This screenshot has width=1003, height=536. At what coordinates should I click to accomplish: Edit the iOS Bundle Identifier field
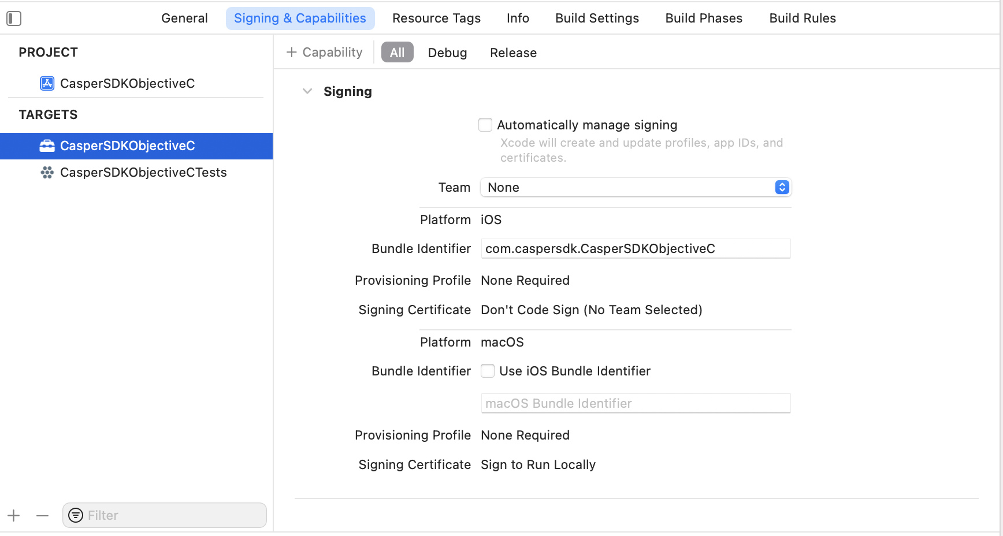[636, 248]
